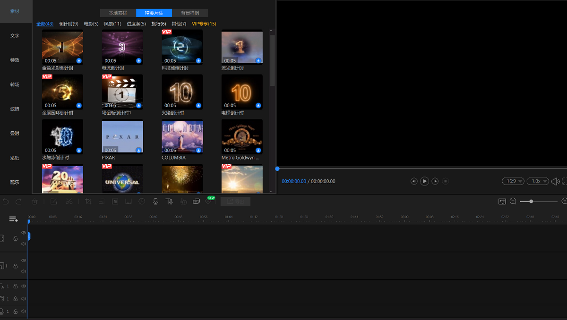
Task: Select the 精美片头 tab
Action: 154,13
